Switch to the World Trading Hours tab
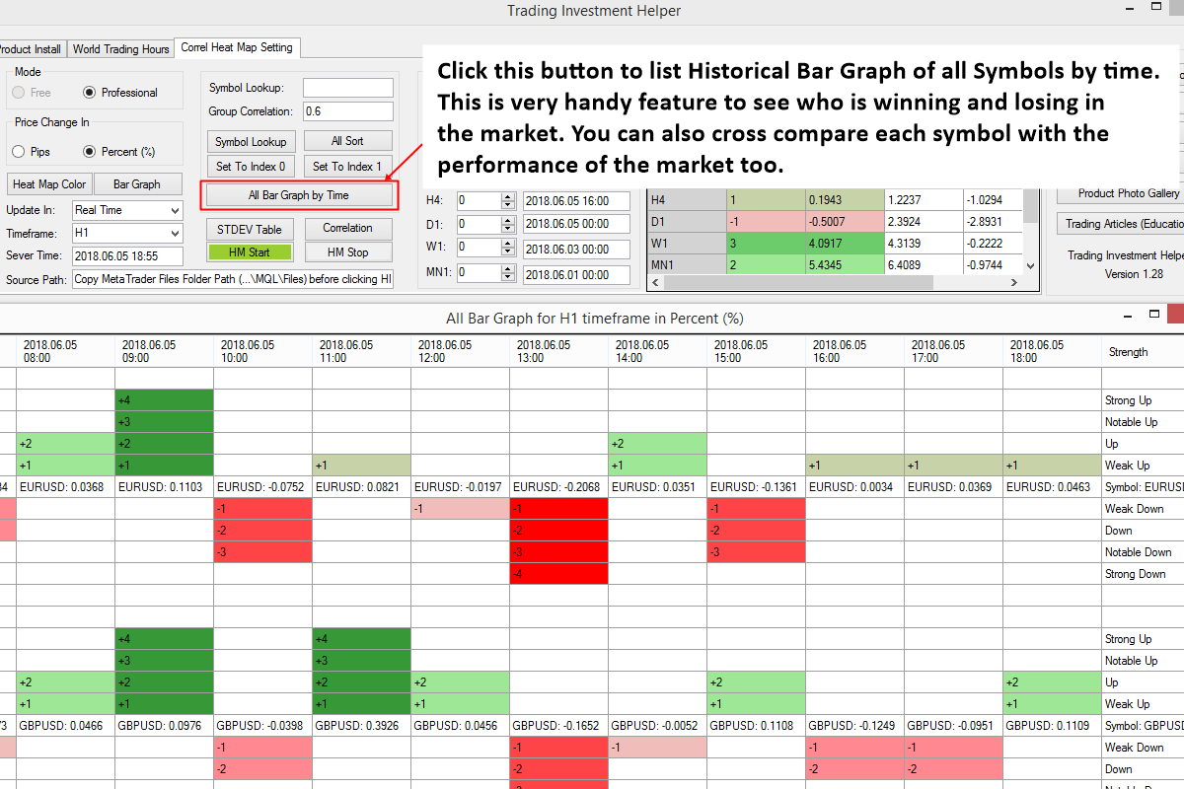The width and height of the screenshot is (1184, 789). click(120, 47)
